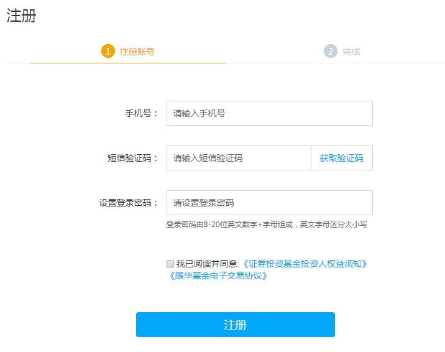Tick the 我已阅读并同意 agreement checkbox
The height and width of the screenshot is (352, 445).
[x=170, y=264]
